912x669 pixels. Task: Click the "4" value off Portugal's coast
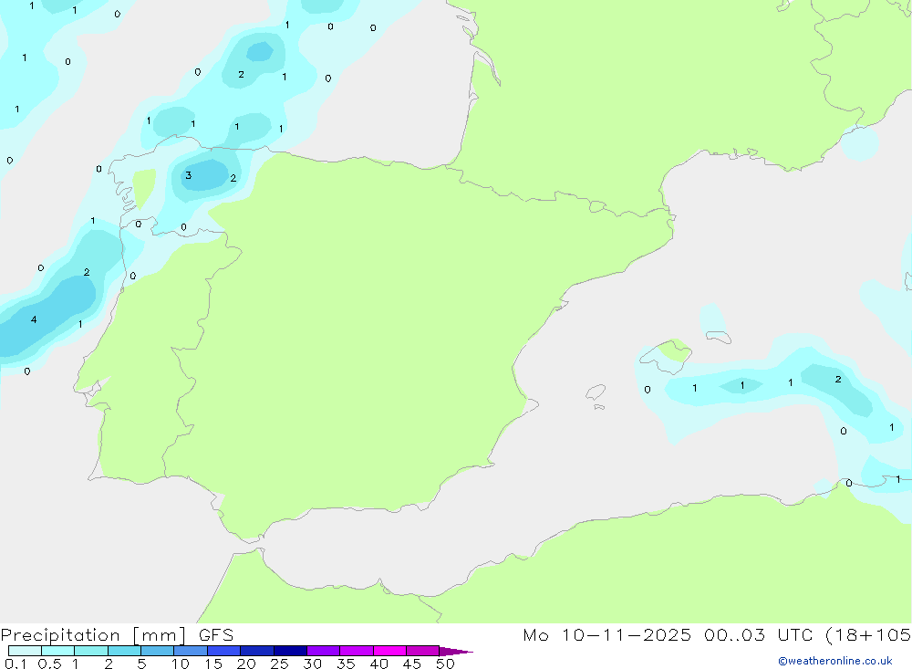(x=34, y=319)
